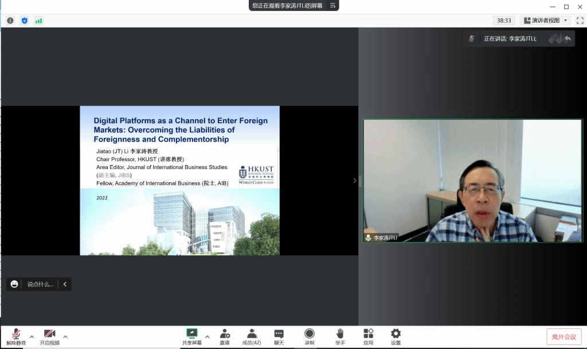
Task: Expand share screen options arrow
Action: click(x=207, y=336)
